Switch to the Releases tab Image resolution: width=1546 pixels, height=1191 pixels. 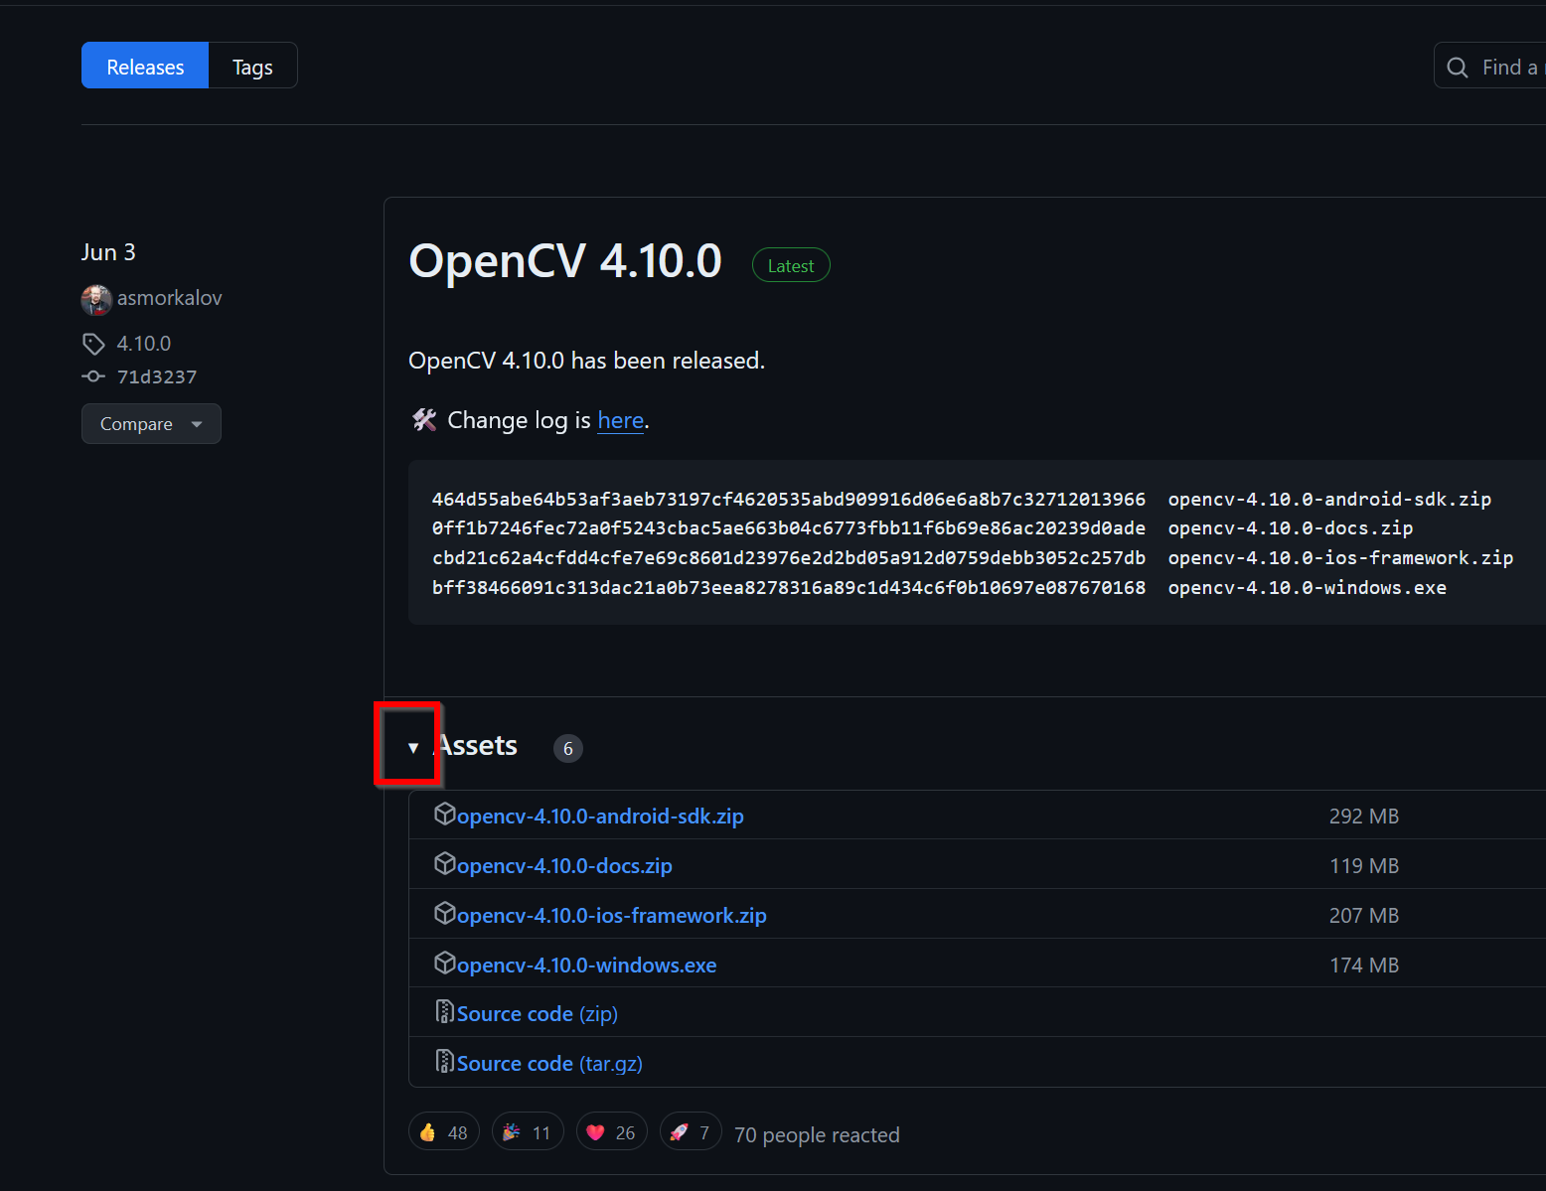click(x=145, y=66)
